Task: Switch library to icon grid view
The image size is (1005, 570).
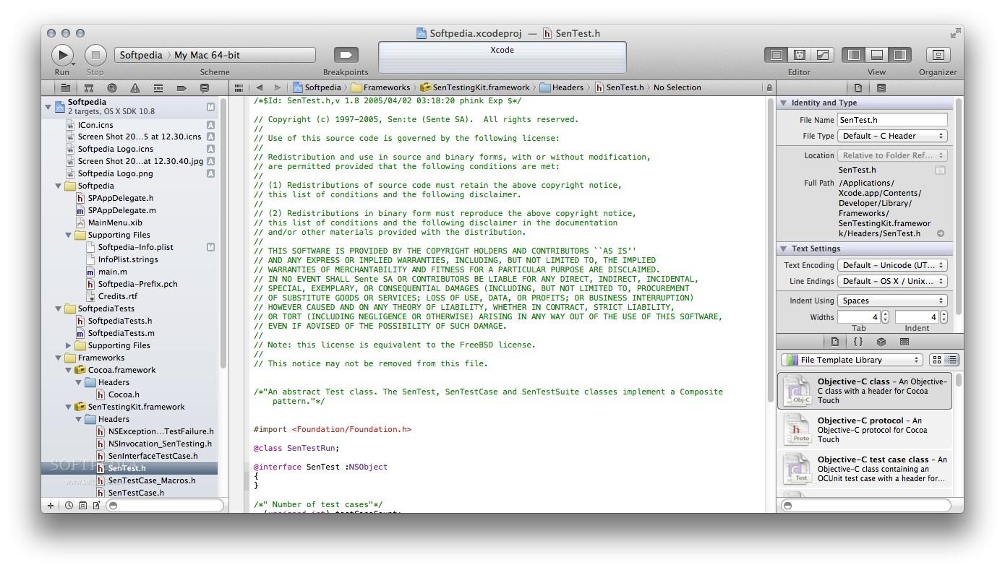Action: [937, 360]
